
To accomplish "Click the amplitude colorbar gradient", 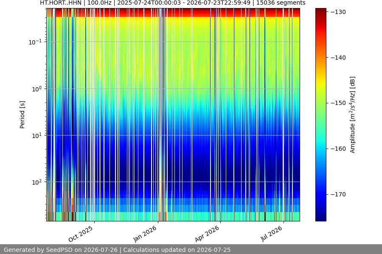I will point(320,115).
